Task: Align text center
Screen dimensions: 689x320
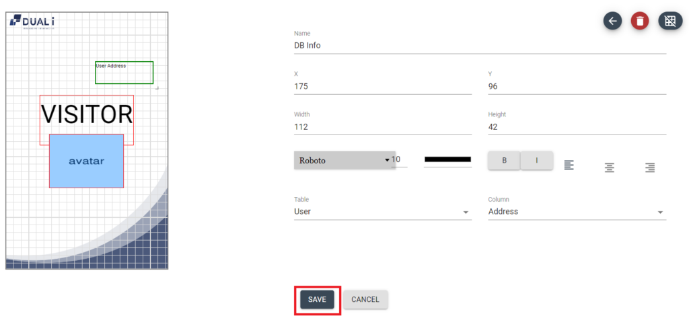Action: [x=609, y=168]
